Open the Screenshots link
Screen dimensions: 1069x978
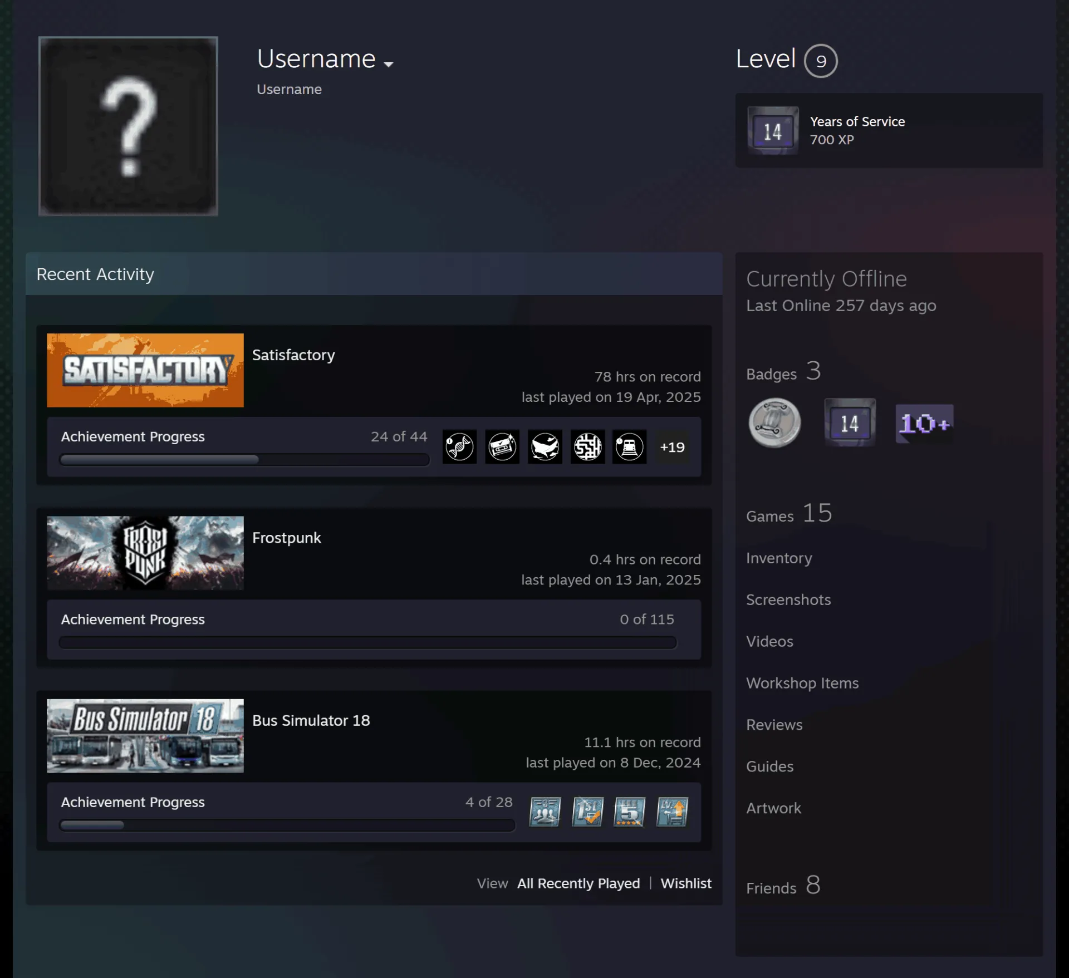pos(788,599)
